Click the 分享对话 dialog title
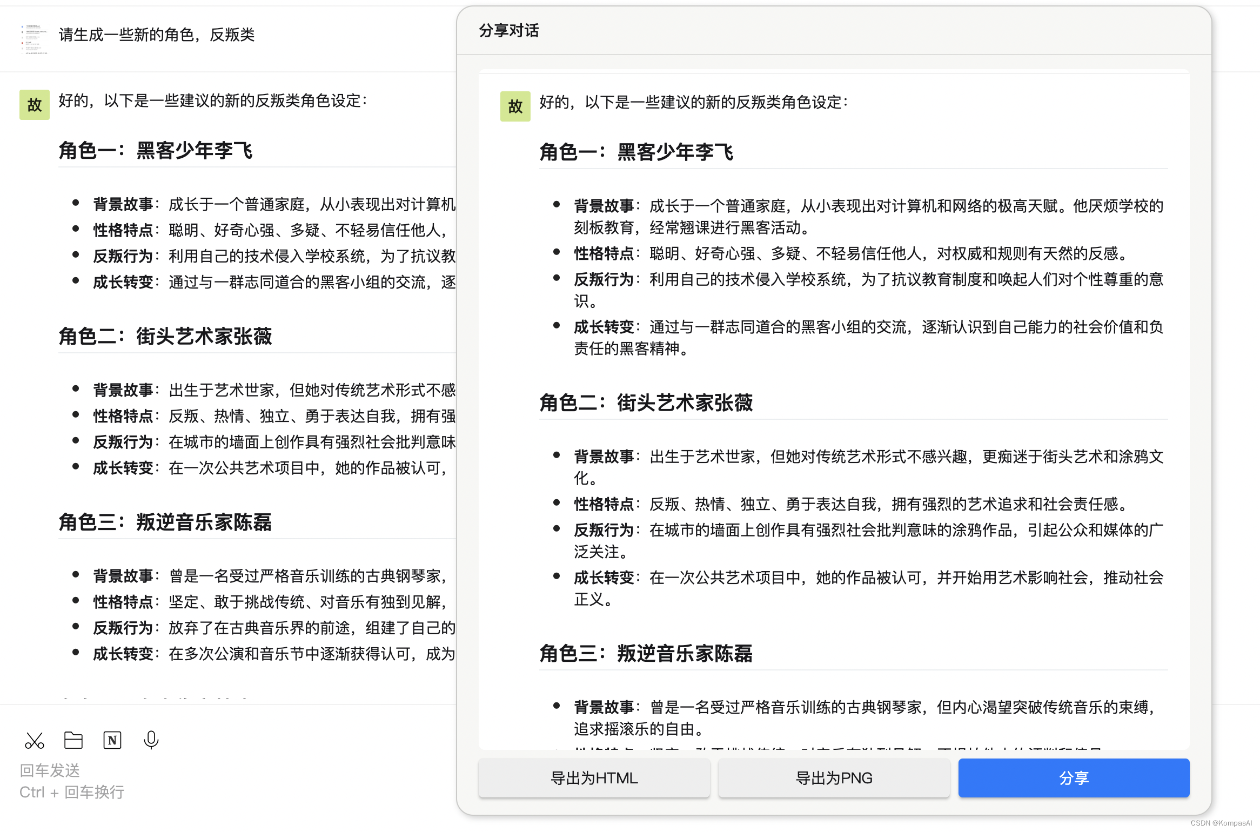 pyautogui.click(x=509, y=31)
